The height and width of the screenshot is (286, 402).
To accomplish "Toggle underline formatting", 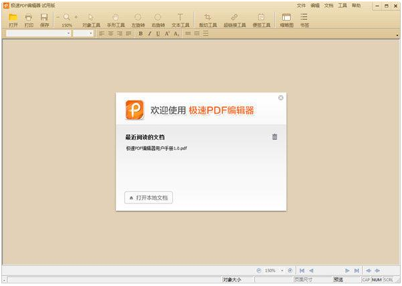I will point(158,33).
